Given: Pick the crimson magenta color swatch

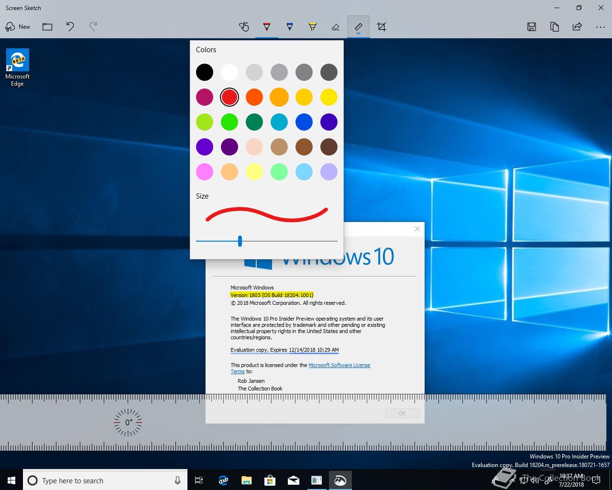Looking at the screenshot, I should (205, 97).
